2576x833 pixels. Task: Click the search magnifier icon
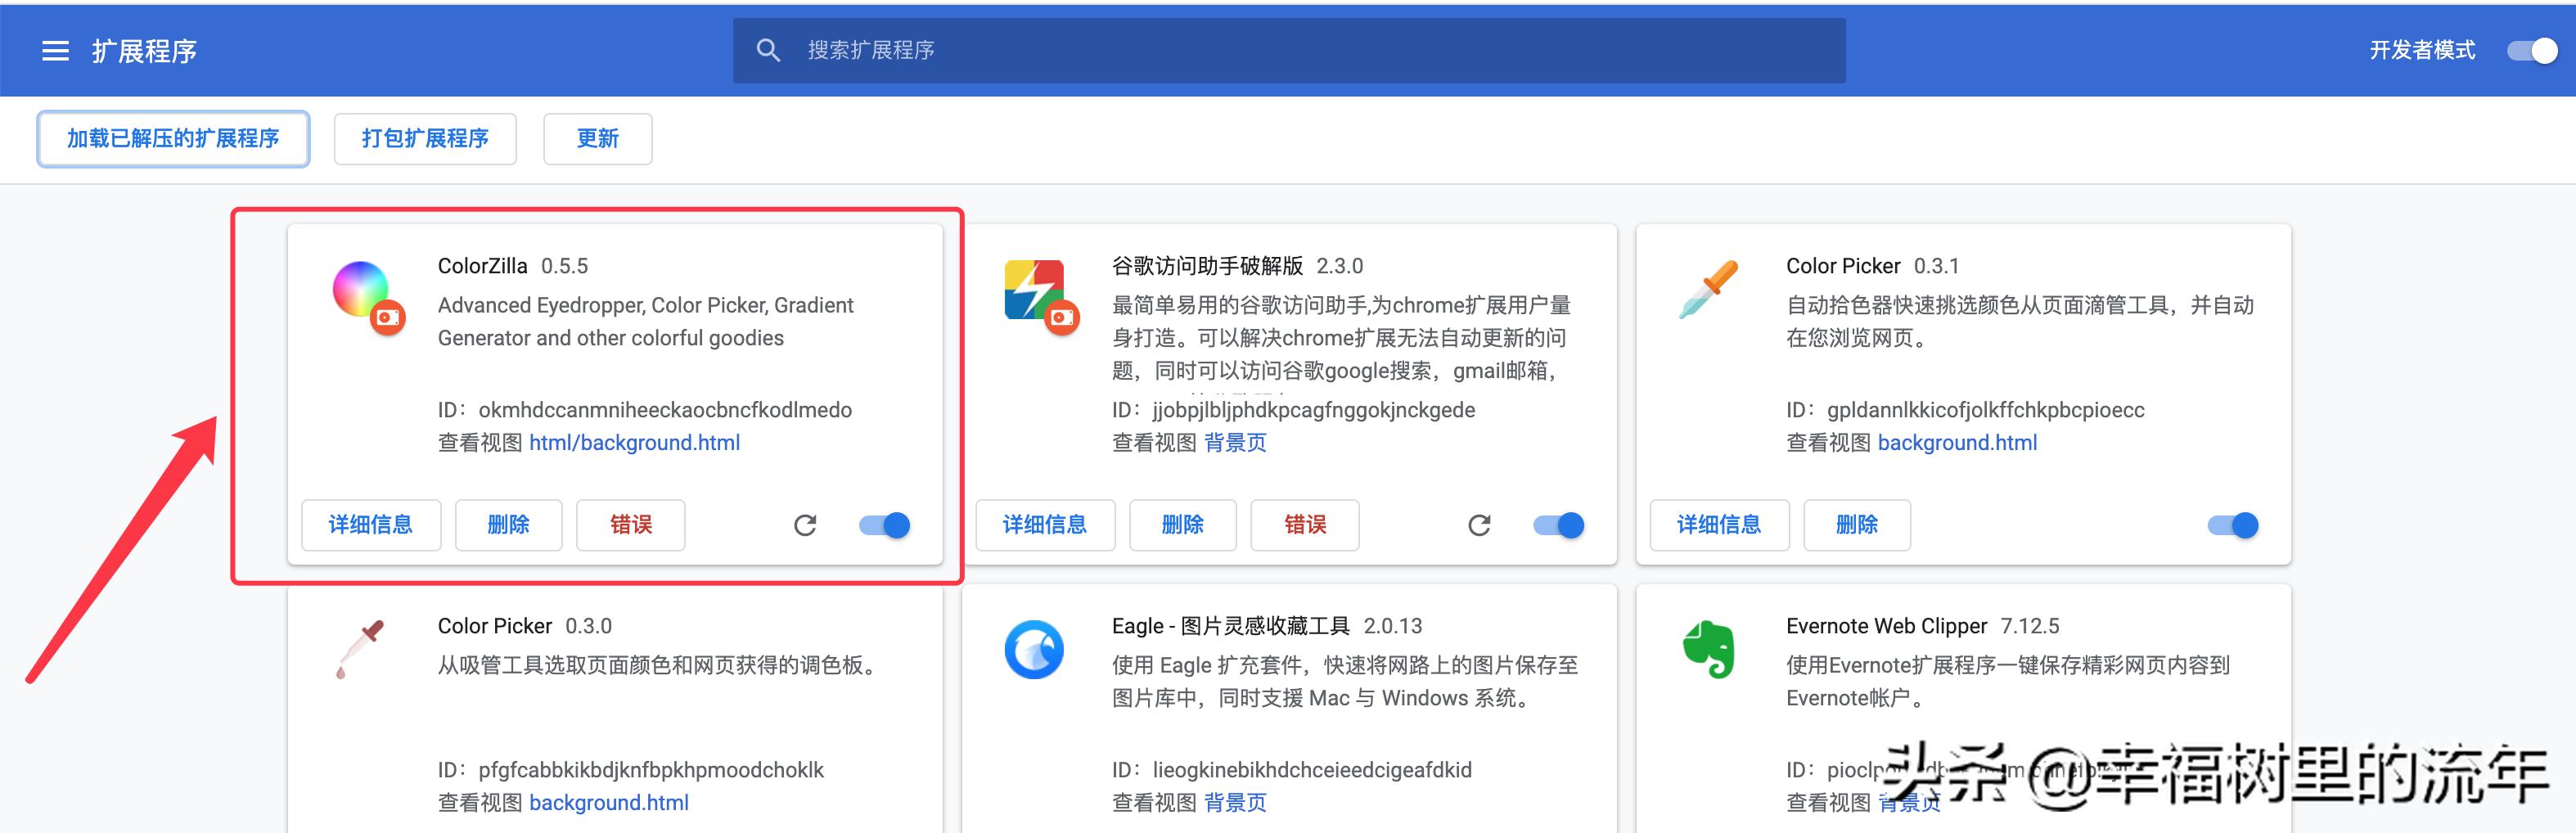coord(768,49)
